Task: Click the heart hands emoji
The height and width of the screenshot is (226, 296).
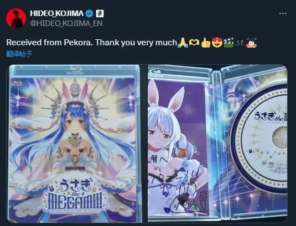Action: coord(194,43)
